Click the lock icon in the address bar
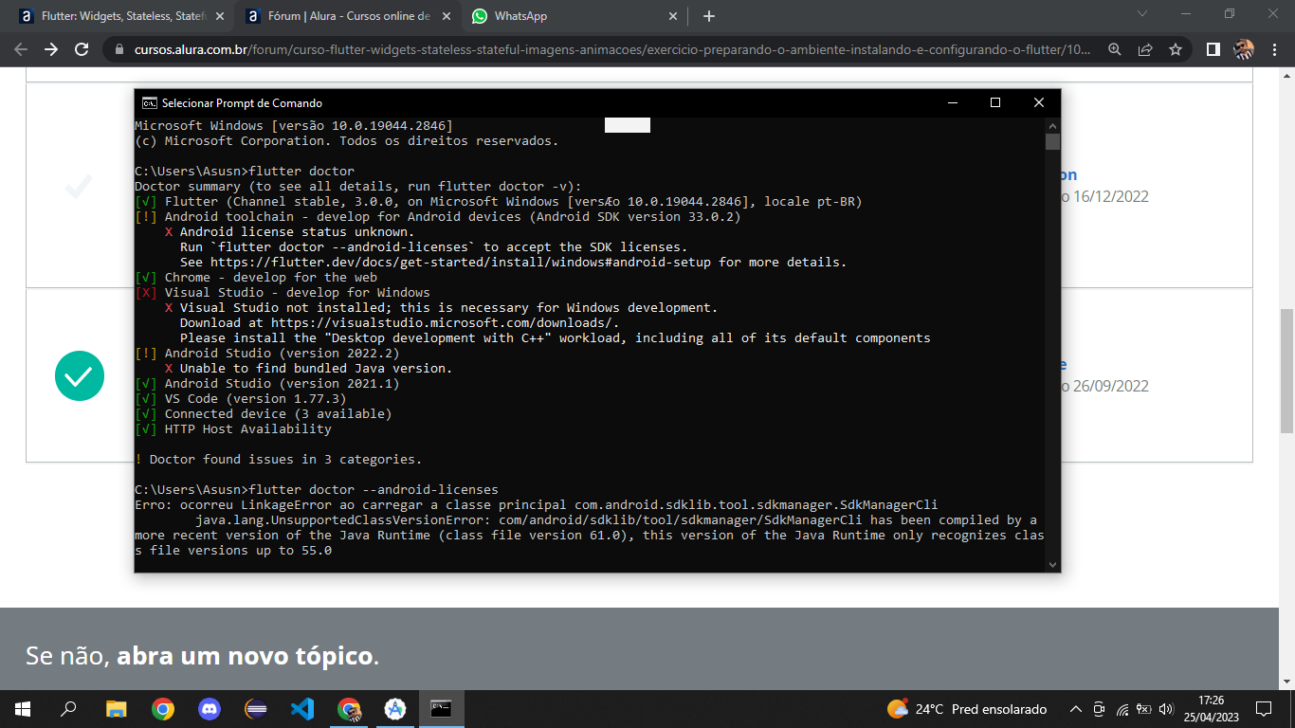Viewport: 1295px width, 728px height. pyautogui.click(x=119, y=49)
